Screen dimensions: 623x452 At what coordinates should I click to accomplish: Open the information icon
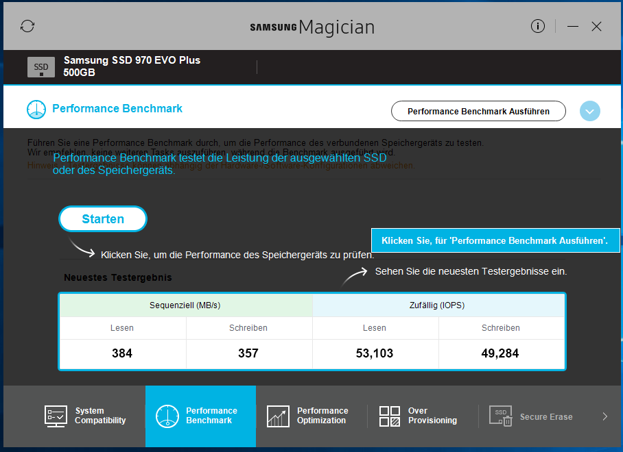click(537, 26)
